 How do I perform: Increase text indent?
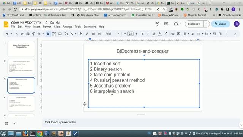220,34
